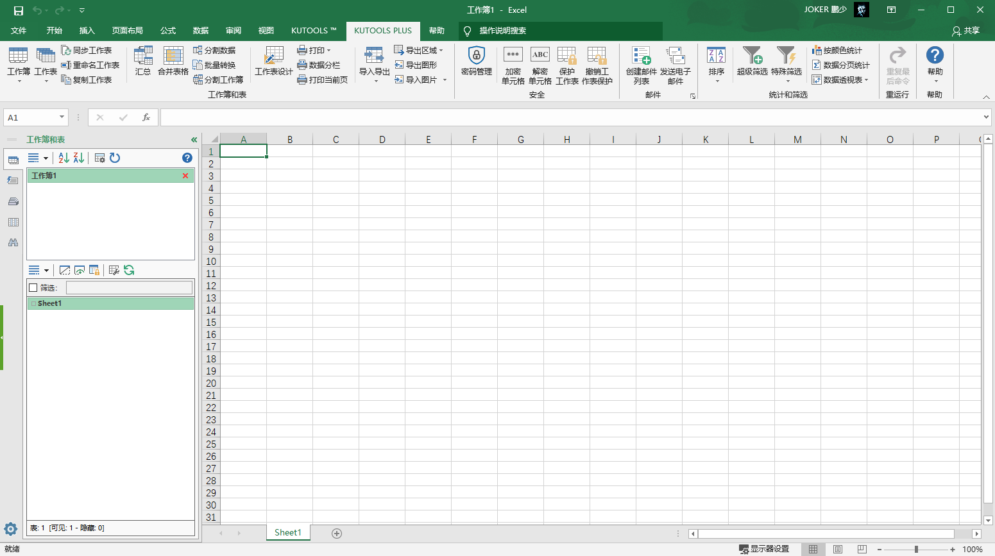Viewport: 995px width, 556px height.
Task: Open the 打印 (Print) dropdown
Action: click(x=316, y=50)
